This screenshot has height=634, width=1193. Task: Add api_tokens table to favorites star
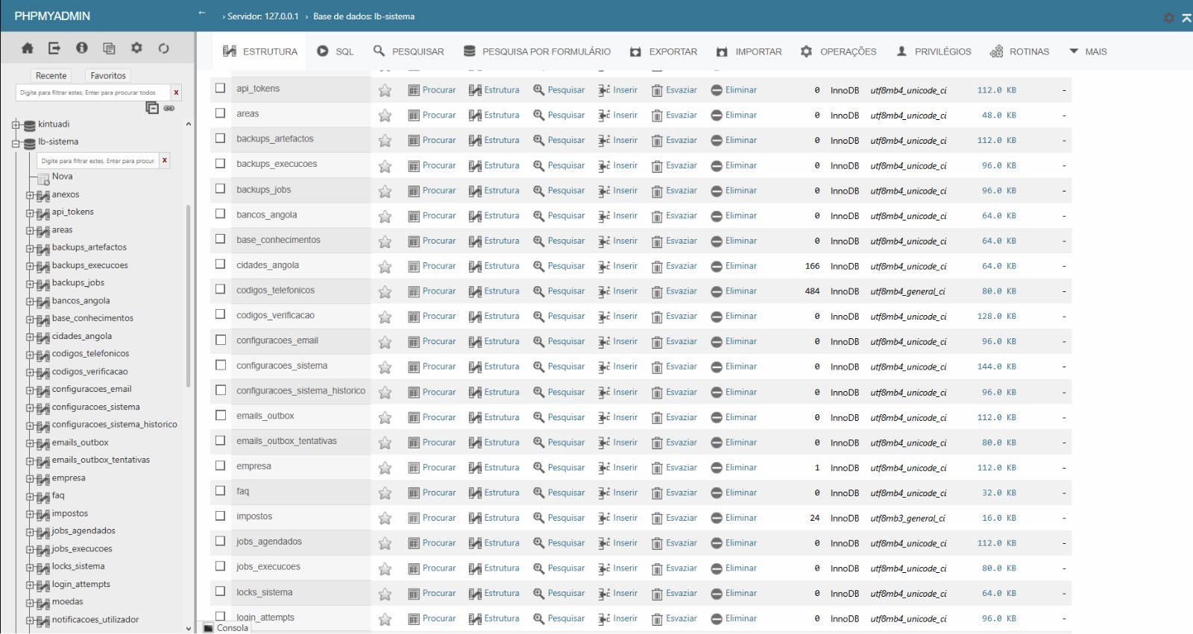385,90
